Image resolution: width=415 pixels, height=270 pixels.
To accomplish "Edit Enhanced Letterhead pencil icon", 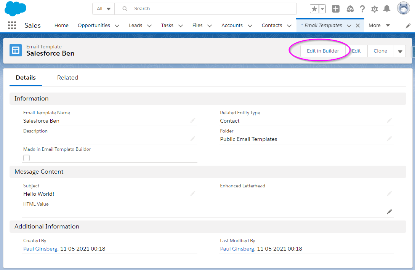I will 389,193.
